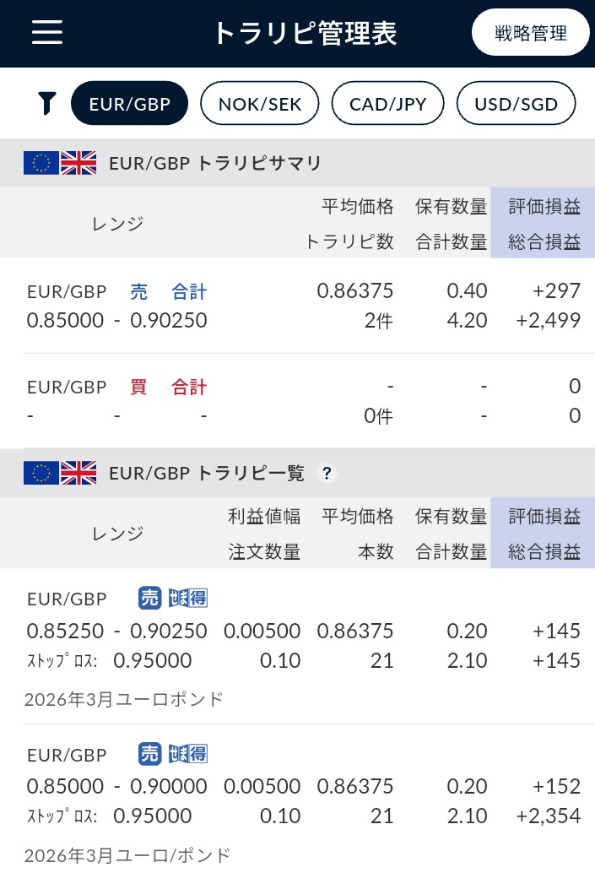Open the EUR/GBP 売 合計 summary row
The height and width of the screenshot is (873, 595).
point(304,306)
